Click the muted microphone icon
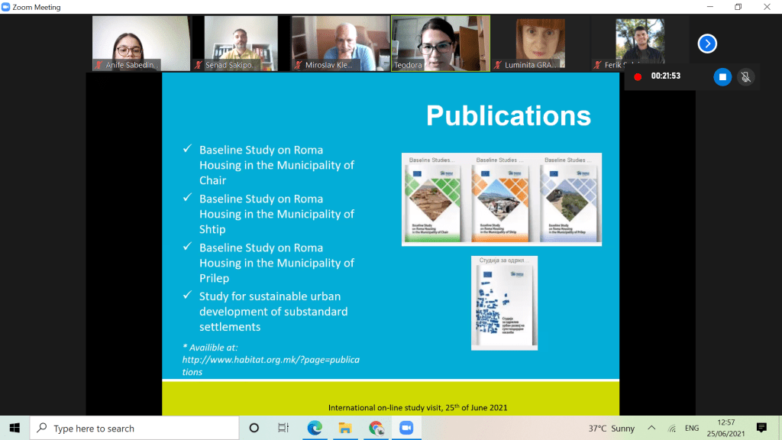Screen dimensions: 782x440 tap(746, 76)
